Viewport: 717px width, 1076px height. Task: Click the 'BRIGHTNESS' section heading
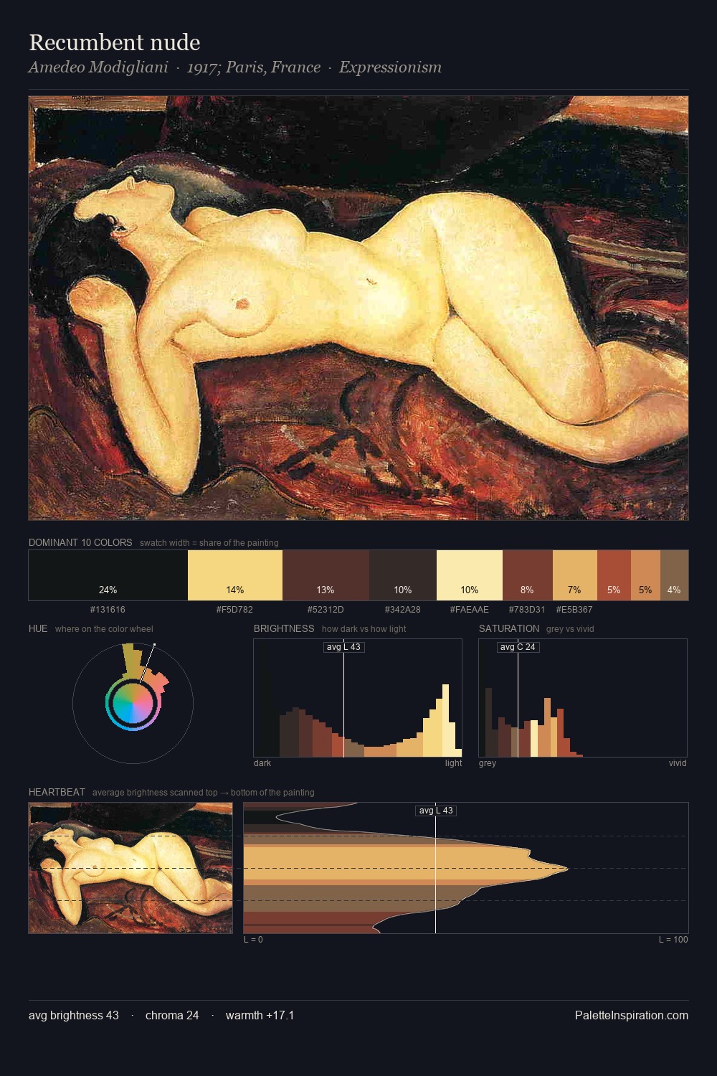tap(284, 629)
